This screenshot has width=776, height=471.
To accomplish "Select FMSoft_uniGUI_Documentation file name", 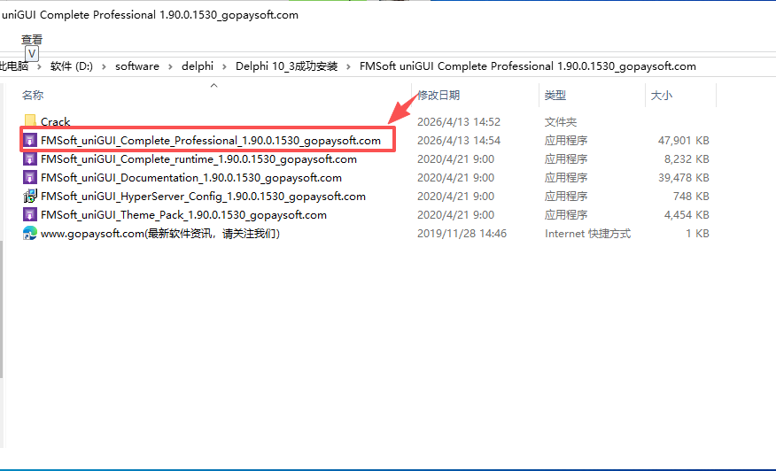I will (191, 178).
